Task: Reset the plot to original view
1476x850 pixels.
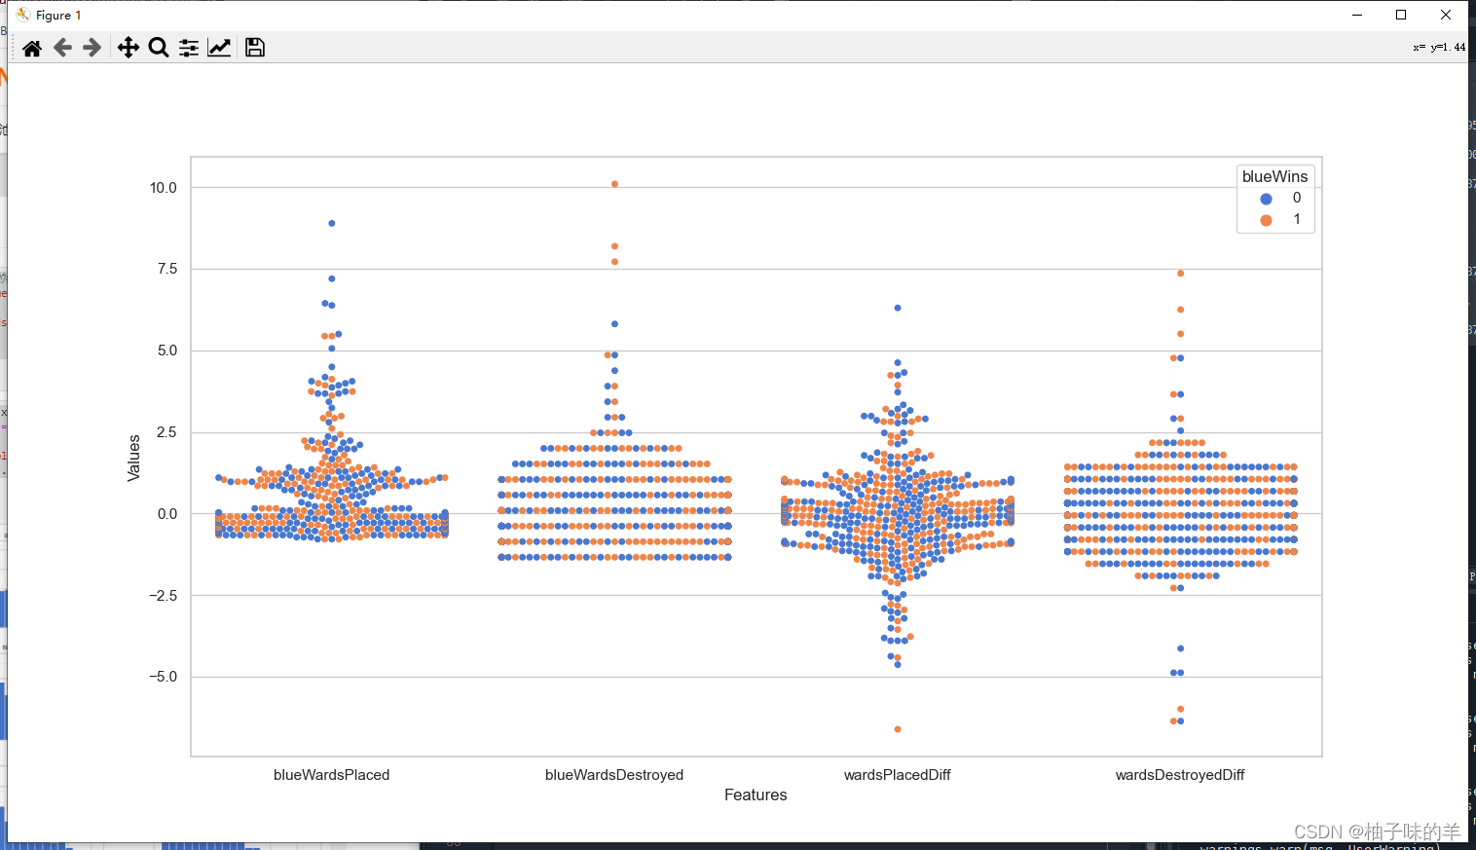Action: (x=32, y=48)
